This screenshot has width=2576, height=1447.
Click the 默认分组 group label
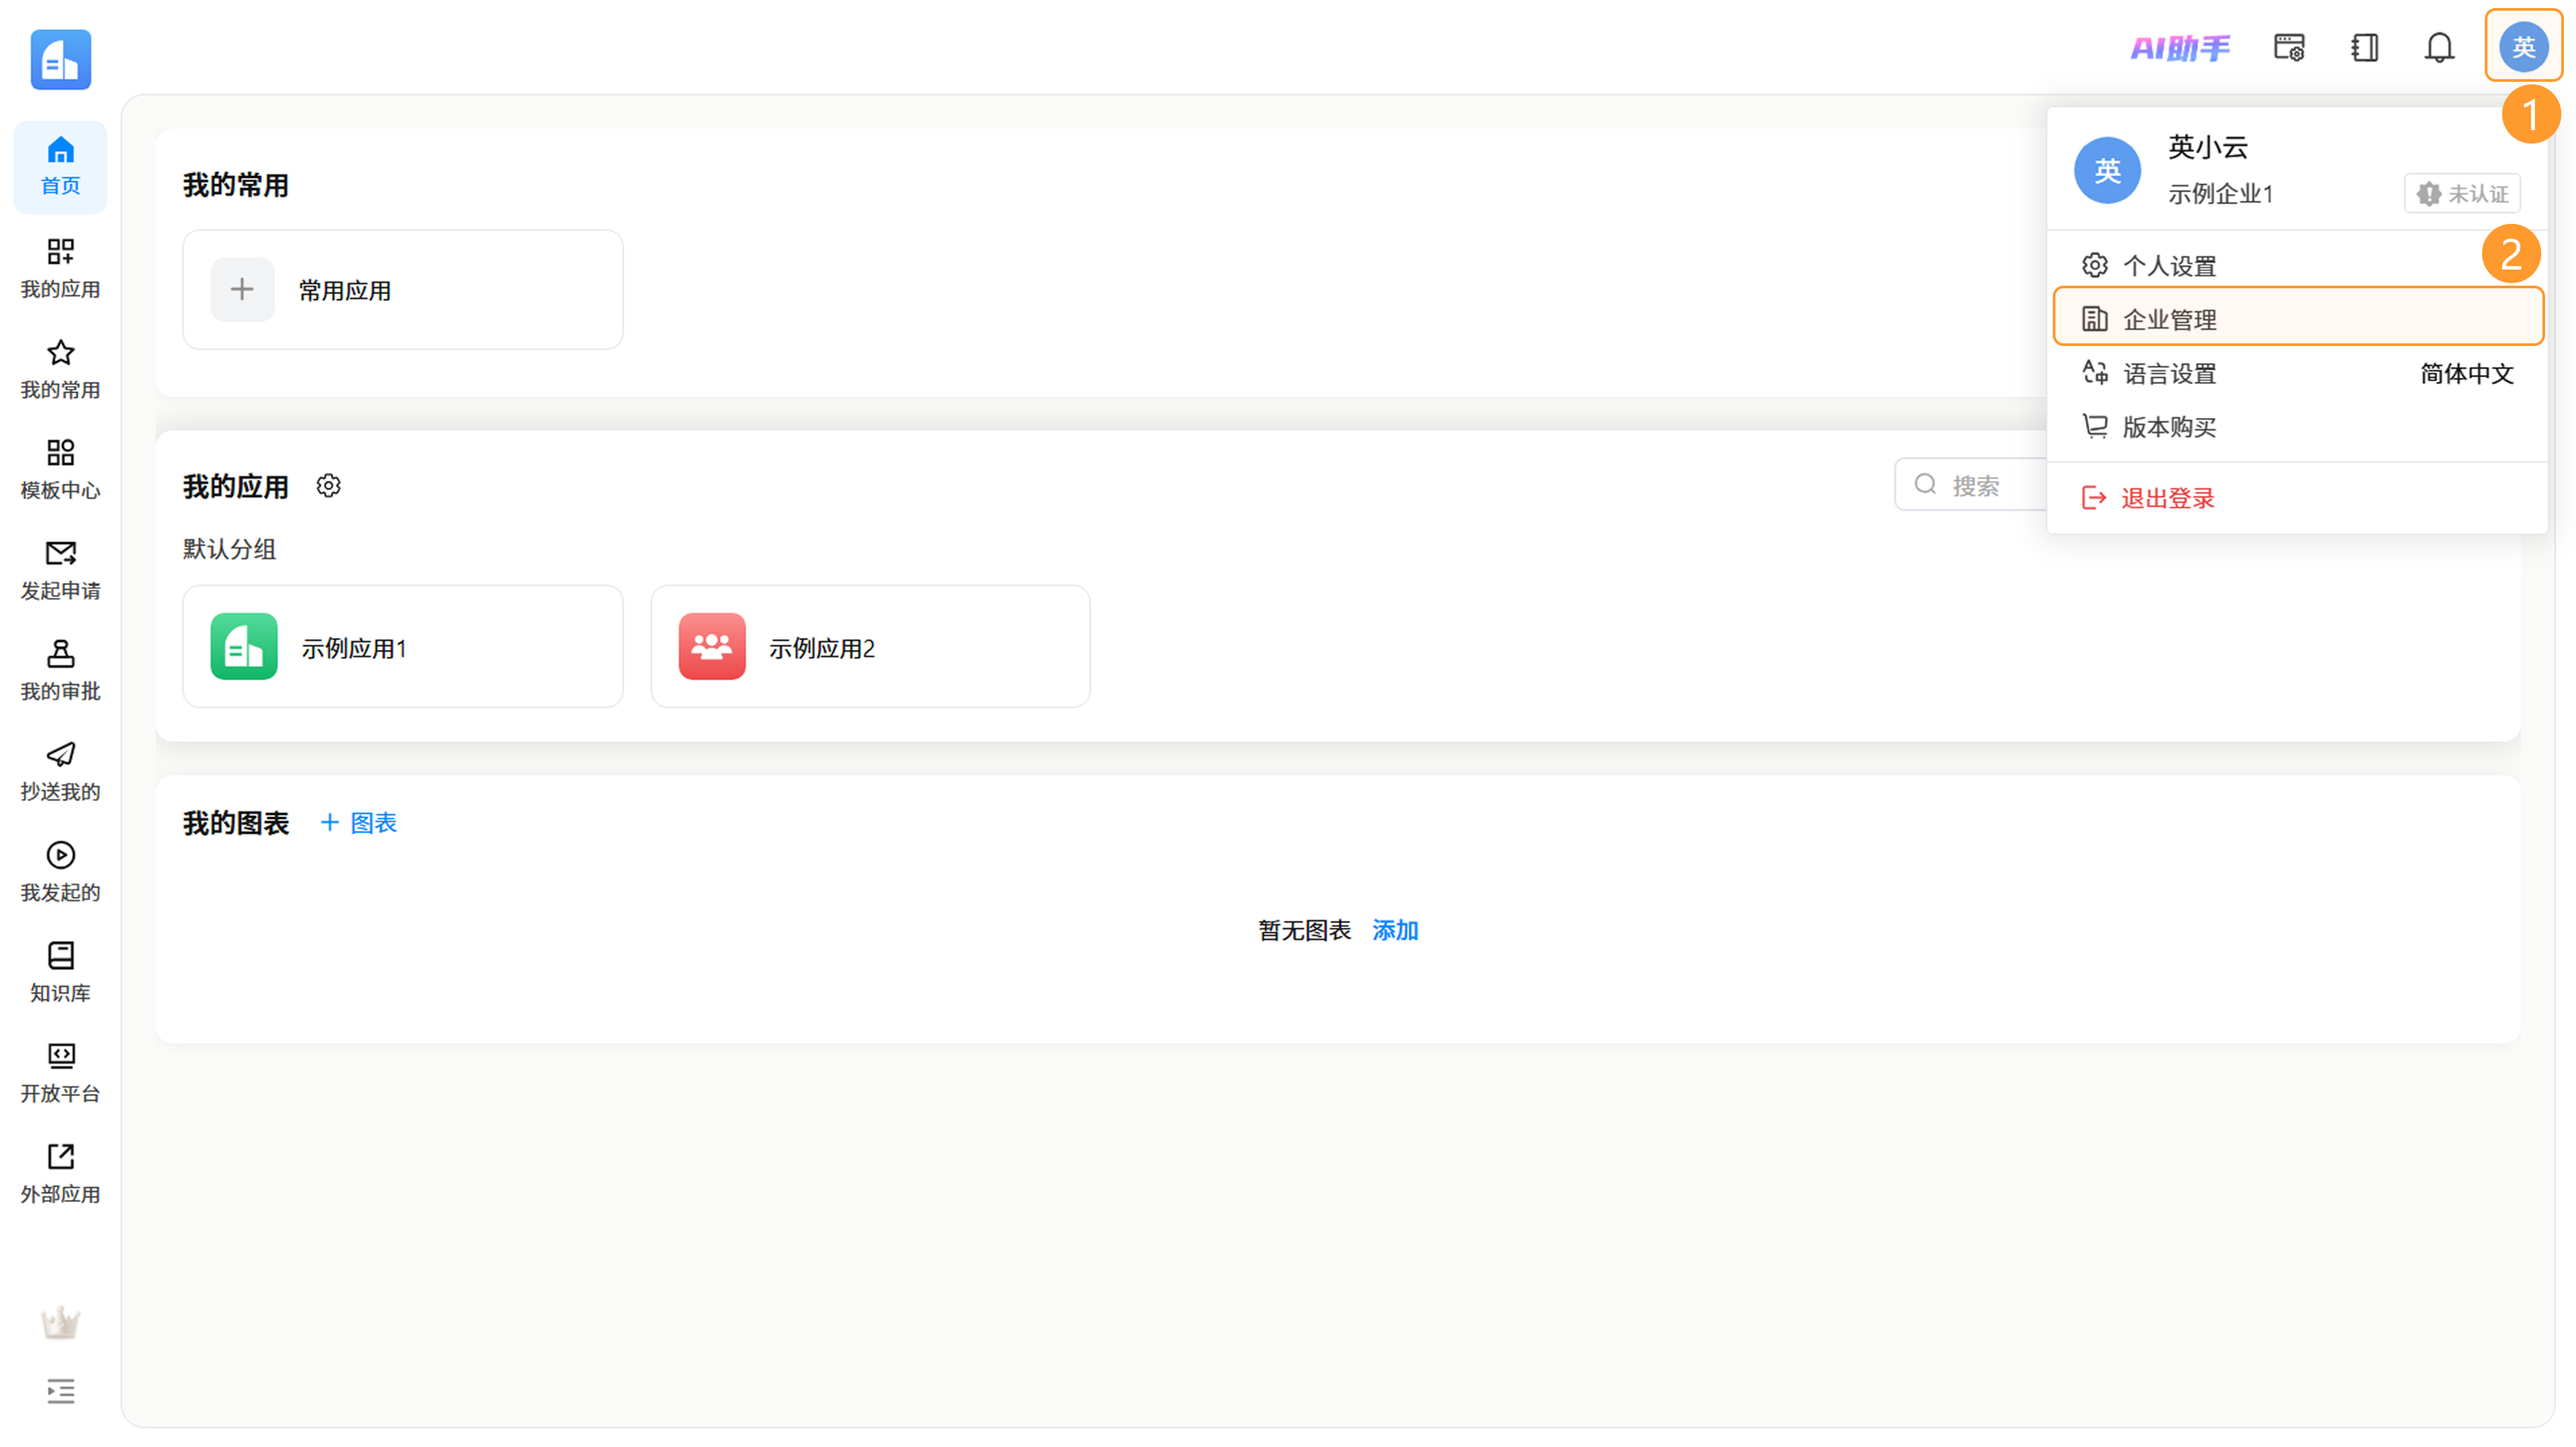pyautogui.click(x=229, y=550)
